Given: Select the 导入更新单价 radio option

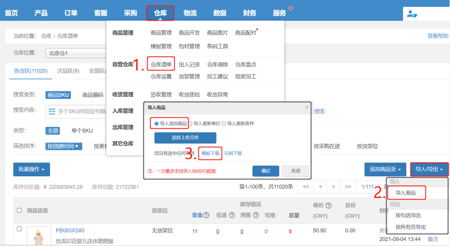Looking at the screenshot, I should 190,124.
